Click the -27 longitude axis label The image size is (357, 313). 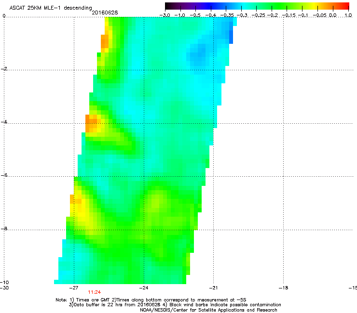point(74,287)
